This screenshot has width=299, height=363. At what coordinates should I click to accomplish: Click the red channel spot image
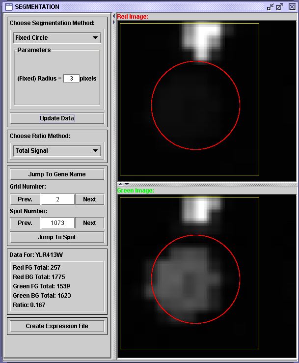point(207,101)
